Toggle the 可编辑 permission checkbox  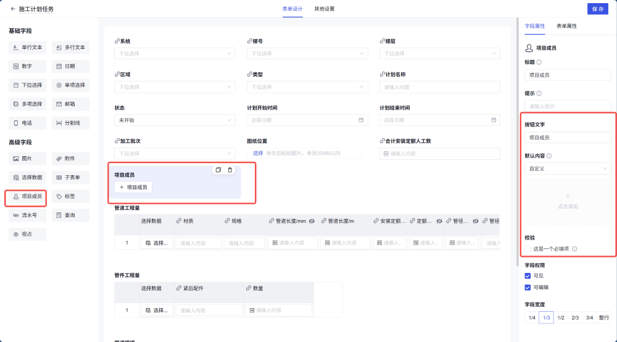coord(528,287)
